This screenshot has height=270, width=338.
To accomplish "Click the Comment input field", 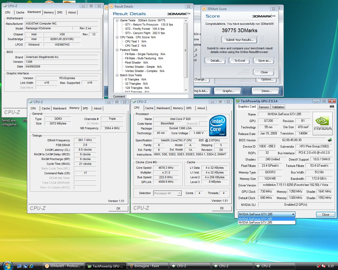I will [x=157, y=97].
